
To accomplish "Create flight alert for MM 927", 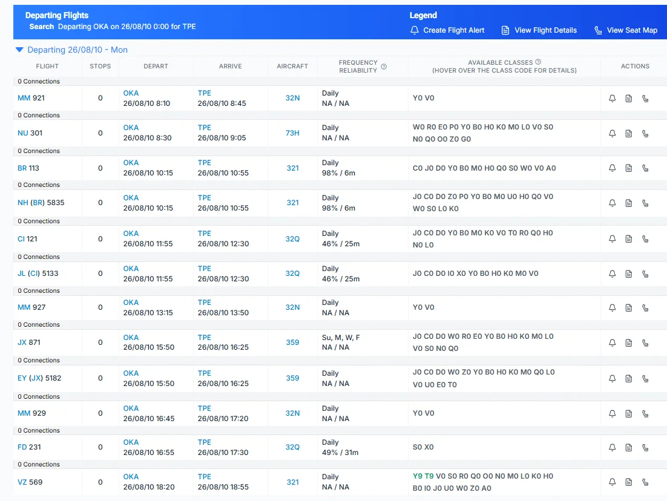I will [x=612, y=307].
